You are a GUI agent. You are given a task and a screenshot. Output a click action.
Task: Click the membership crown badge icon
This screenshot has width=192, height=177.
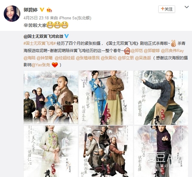[49, 10]
